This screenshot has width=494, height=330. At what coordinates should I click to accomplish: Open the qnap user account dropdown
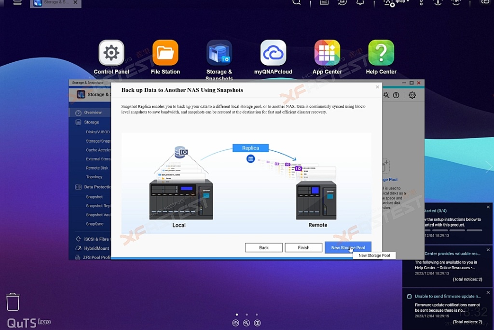coord(397,2)
